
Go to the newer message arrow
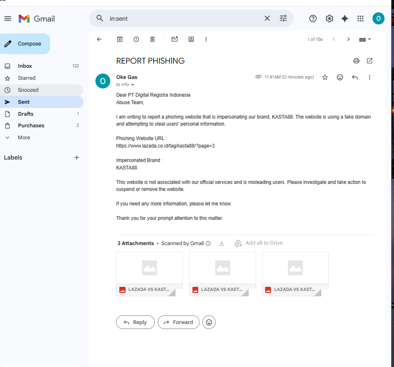pos(334,39)
